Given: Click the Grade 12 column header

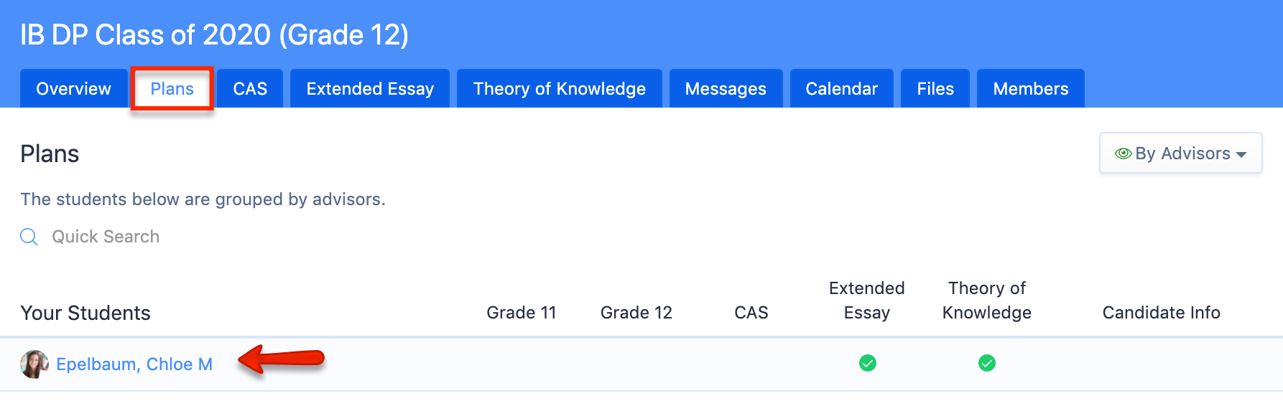Looking at the screenshot, I should coord(636,313).
